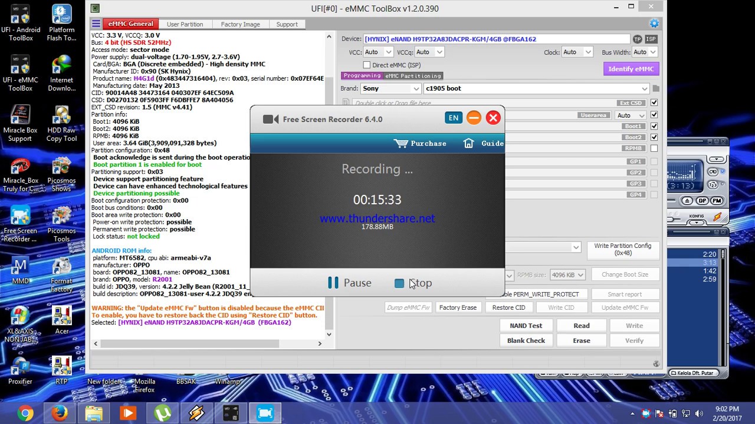
Task: Open the RPMB size 4096 KiB dropdown
Action: [x=567, y=275]
